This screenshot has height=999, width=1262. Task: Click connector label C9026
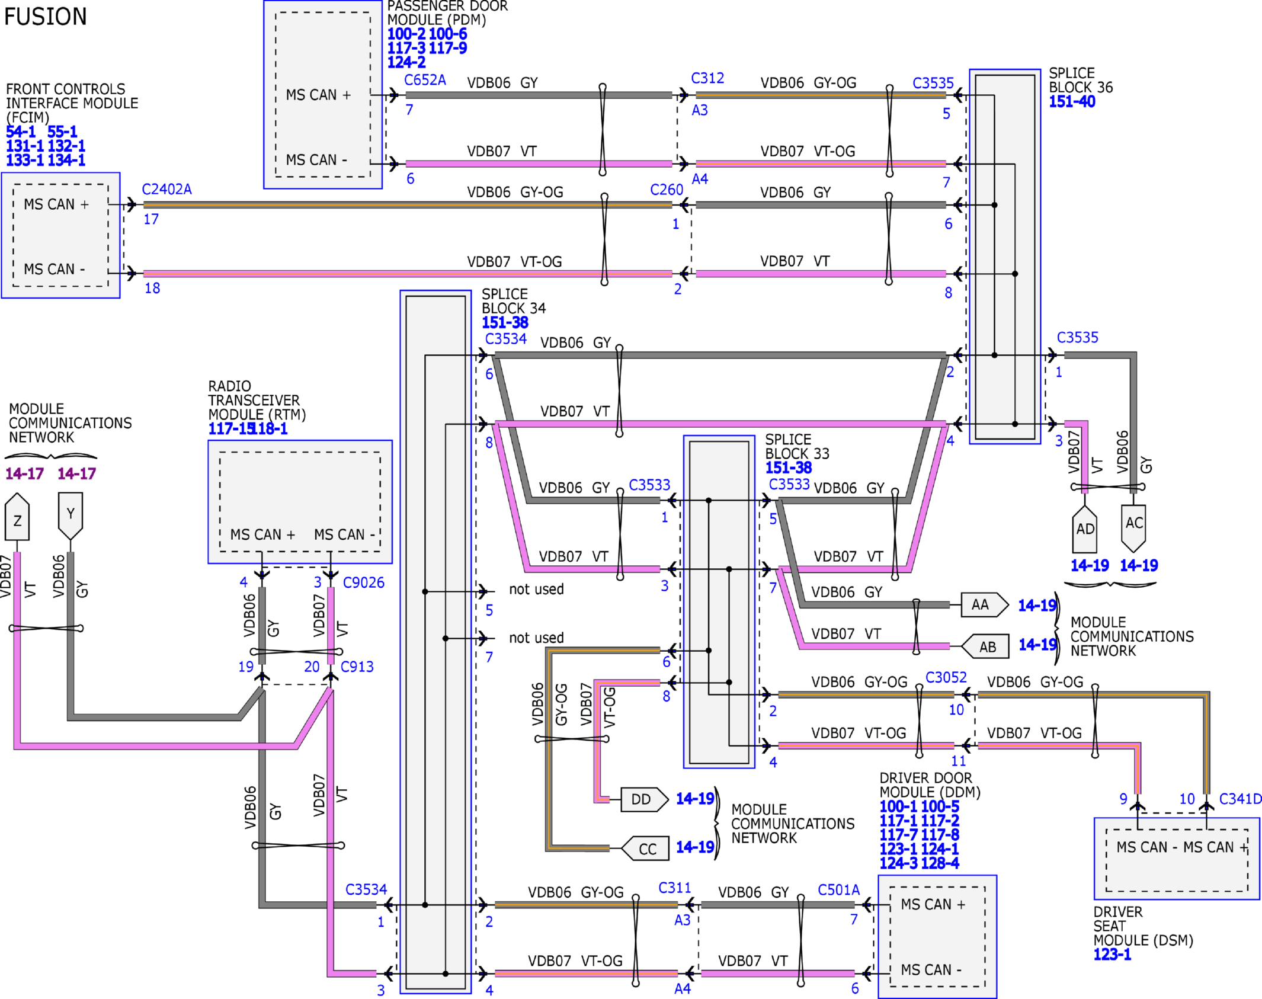pos(364,582)
